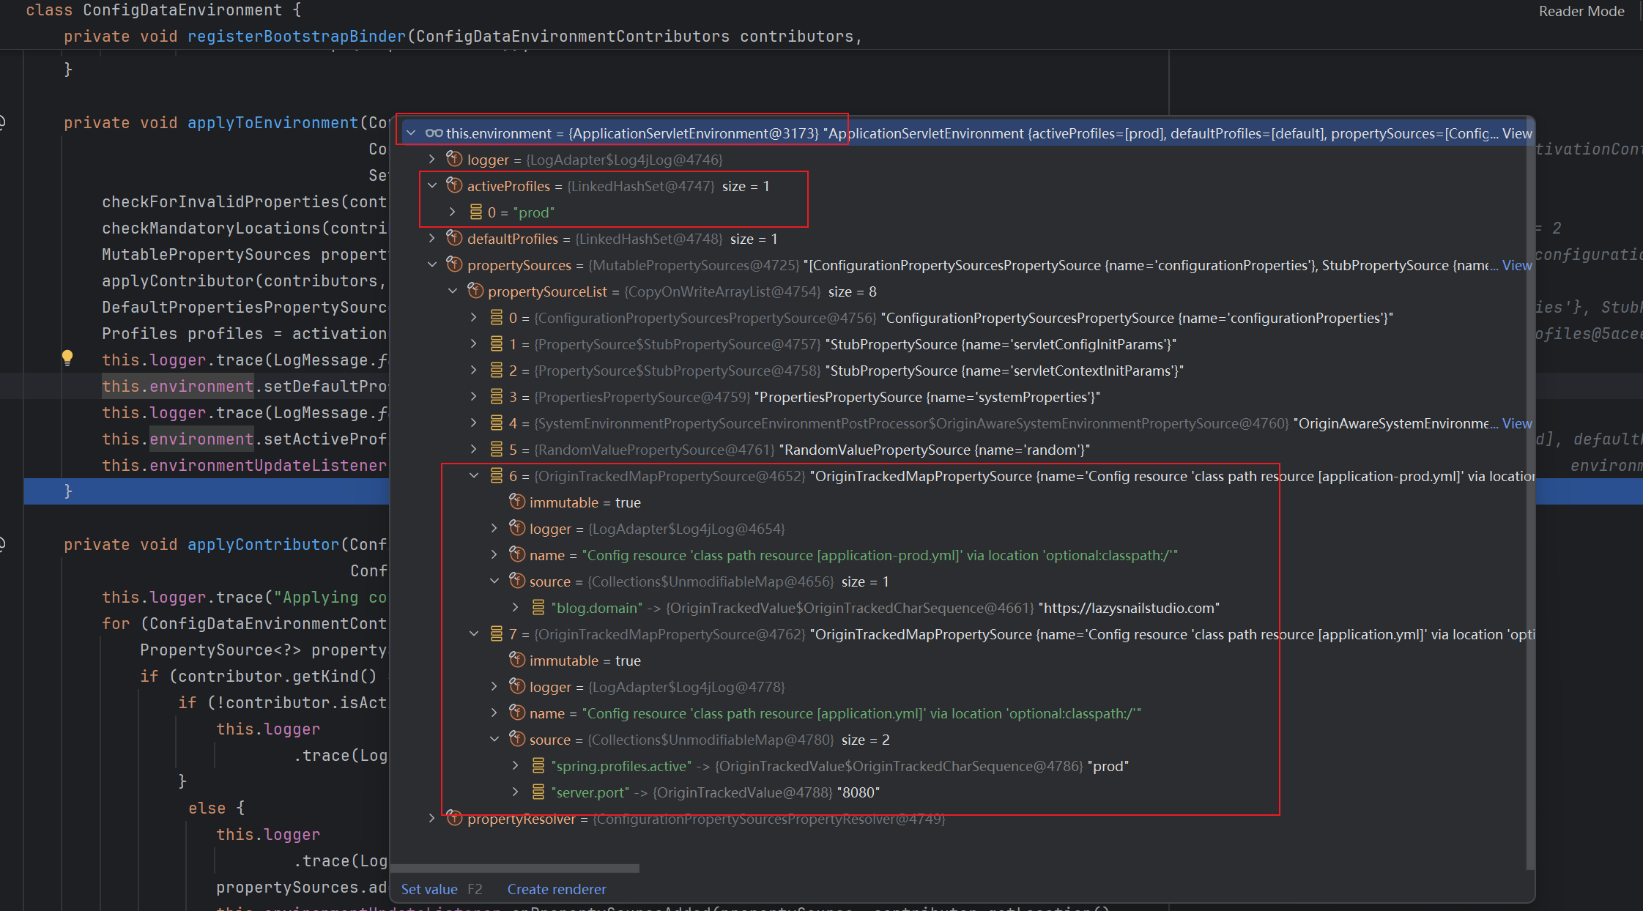Click the registerBootstrapBinder sticky header line
The width and height of the screenshot is (1643, 911).
click(x=463, y=37)
